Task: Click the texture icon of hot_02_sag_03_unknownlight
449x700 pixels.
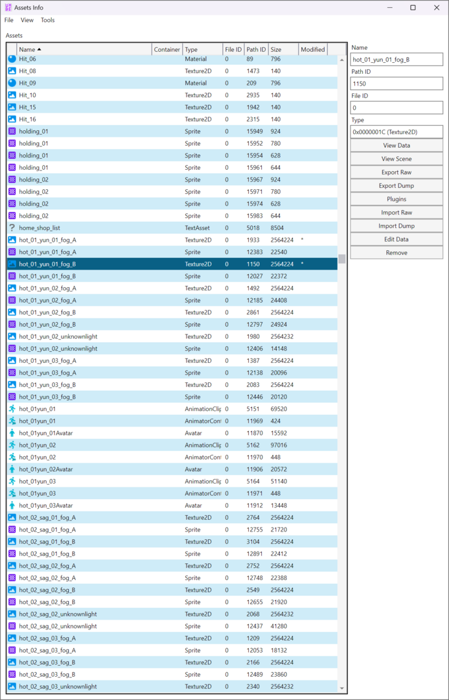Action: click(x=12, y=686)
